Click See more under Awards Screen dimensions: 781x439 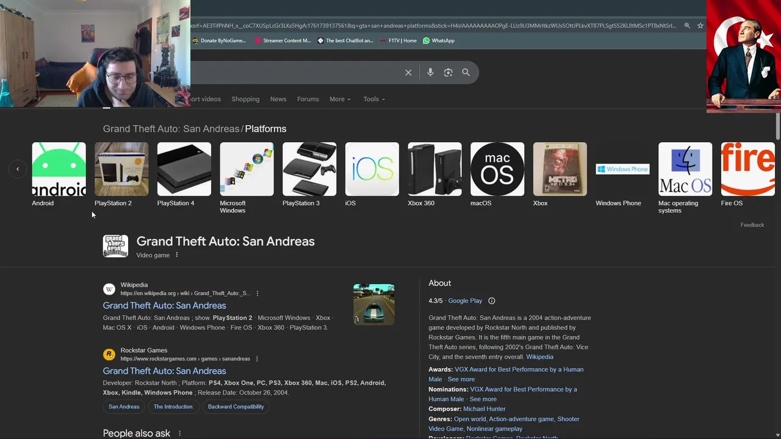point(461,379)
